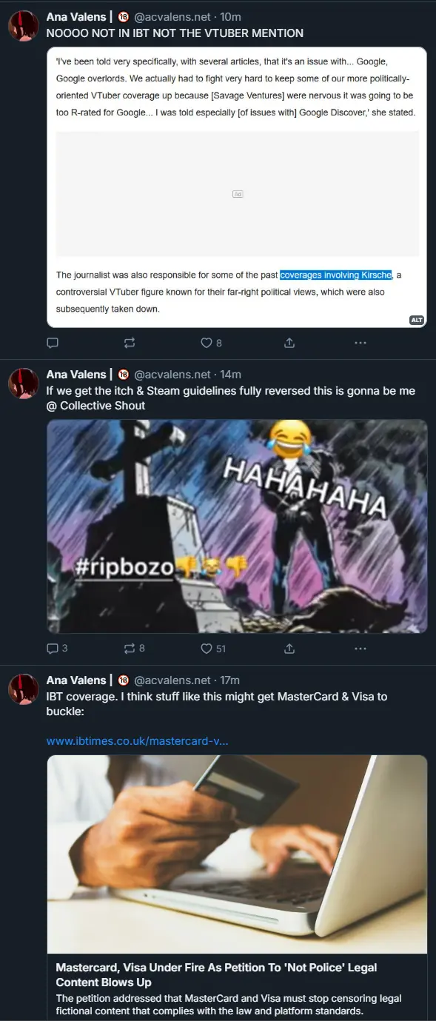Reply to the Collective Shout post
This screenshot has height=1021, width=436.
(x=58, y=648)
